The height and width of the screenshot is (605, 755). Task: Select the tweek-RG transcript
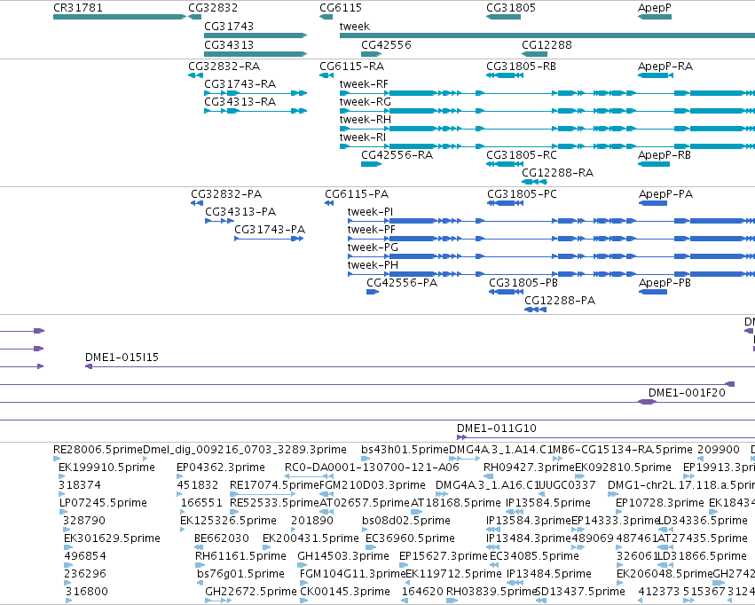pyautogui.click(x=547, y=111)
